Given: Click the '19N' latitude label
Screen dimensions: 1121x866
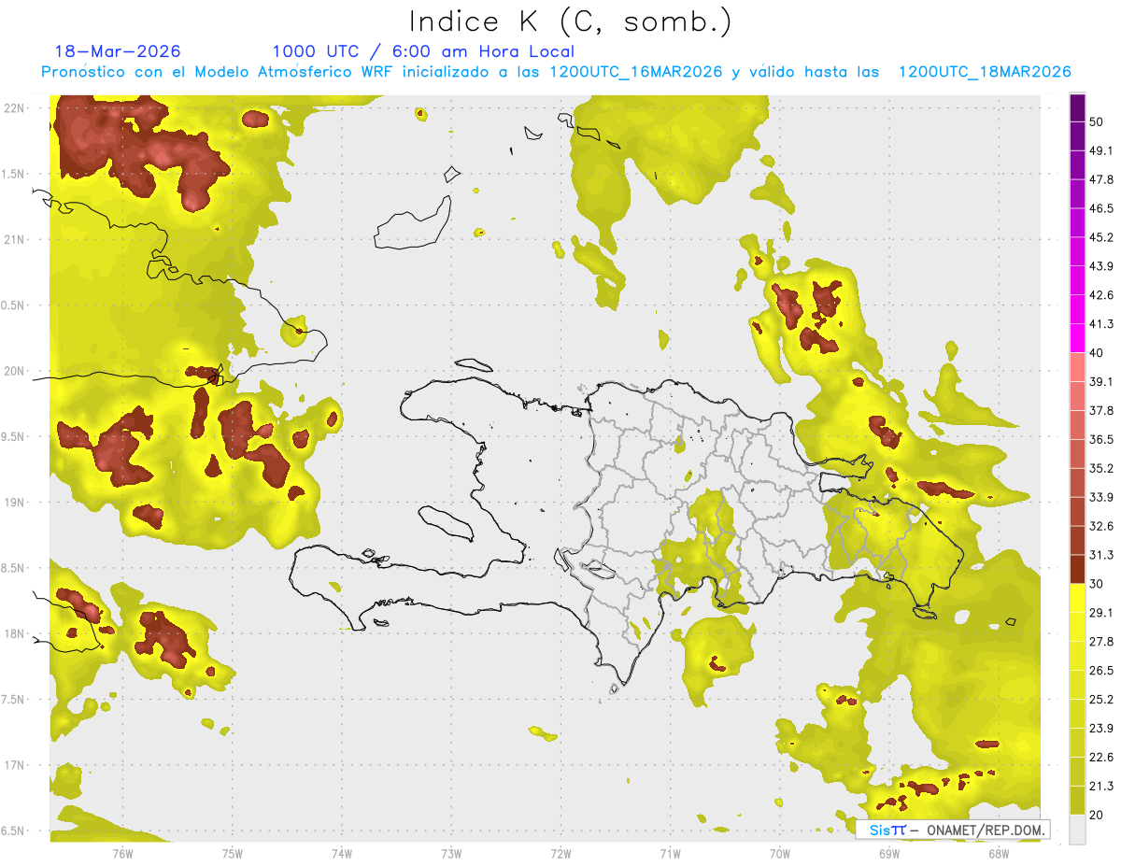Looking at the screenshot, I should 14,502.
